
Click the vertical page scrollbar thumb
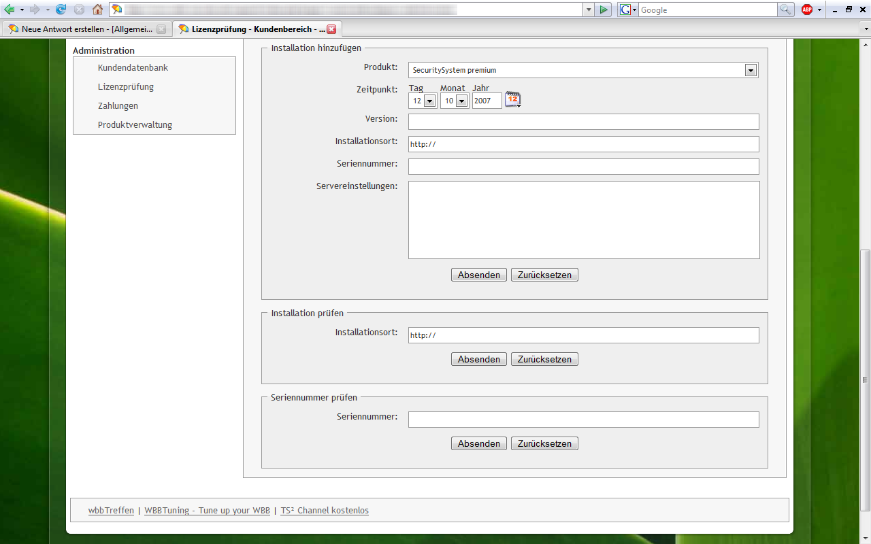pos(865,379)
